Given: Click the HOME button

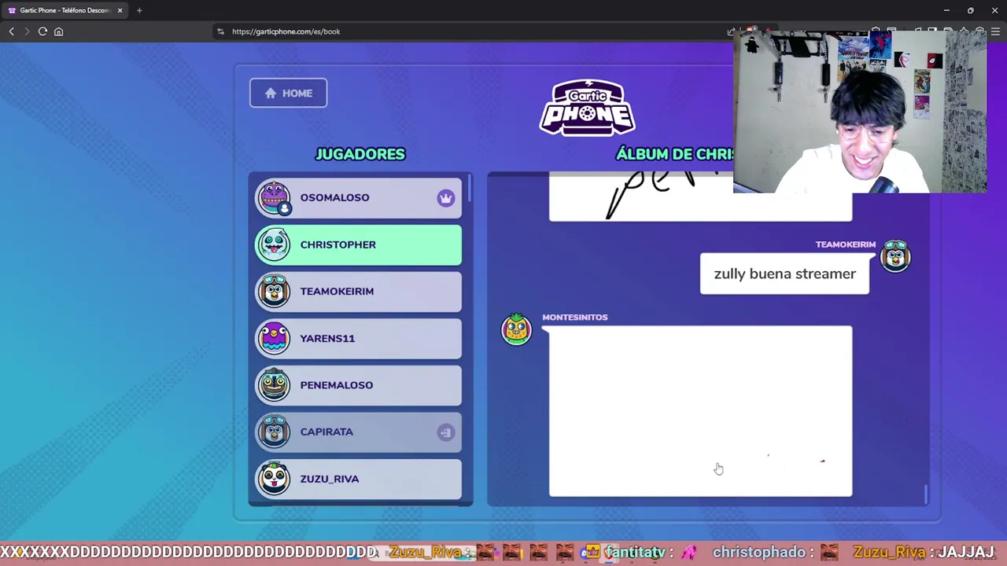Looking at the screenshot, I should [x=288, y=93].
